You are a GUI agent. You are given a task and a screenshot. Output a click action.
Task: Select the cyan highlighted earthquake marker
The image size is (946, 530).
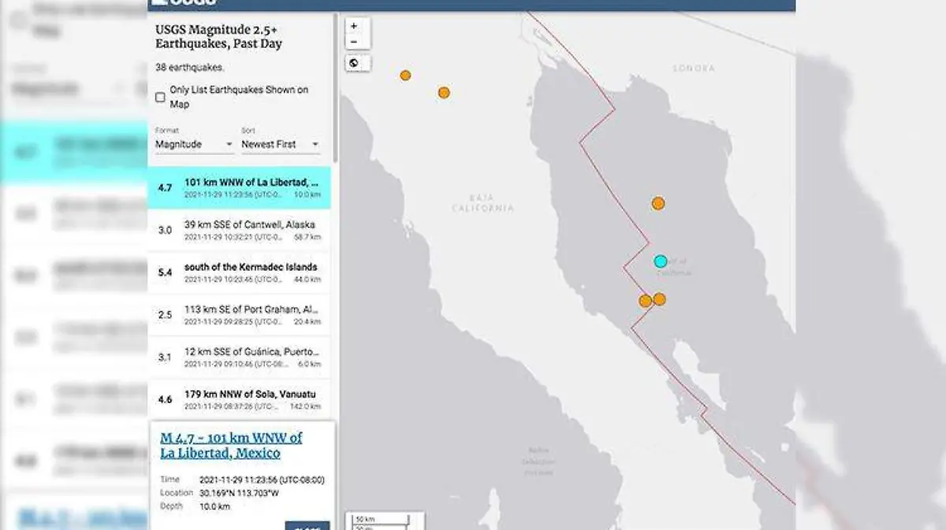pos(661,261)
